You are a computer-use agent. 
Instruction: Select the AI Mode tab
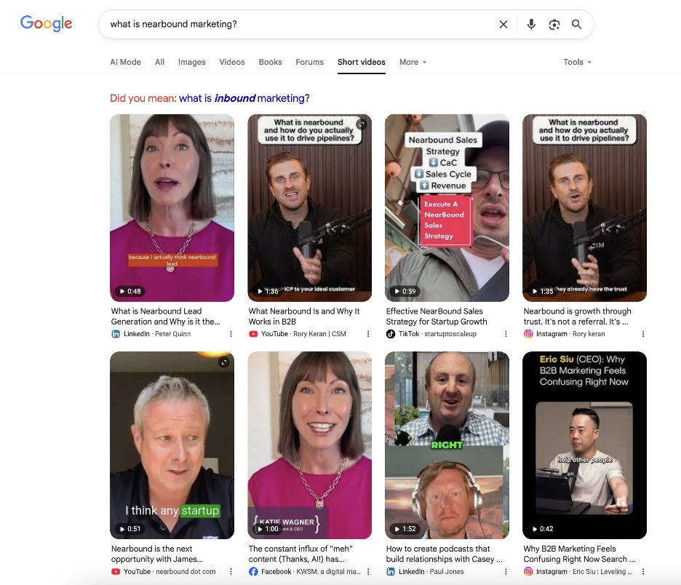(x=125, y=63)
